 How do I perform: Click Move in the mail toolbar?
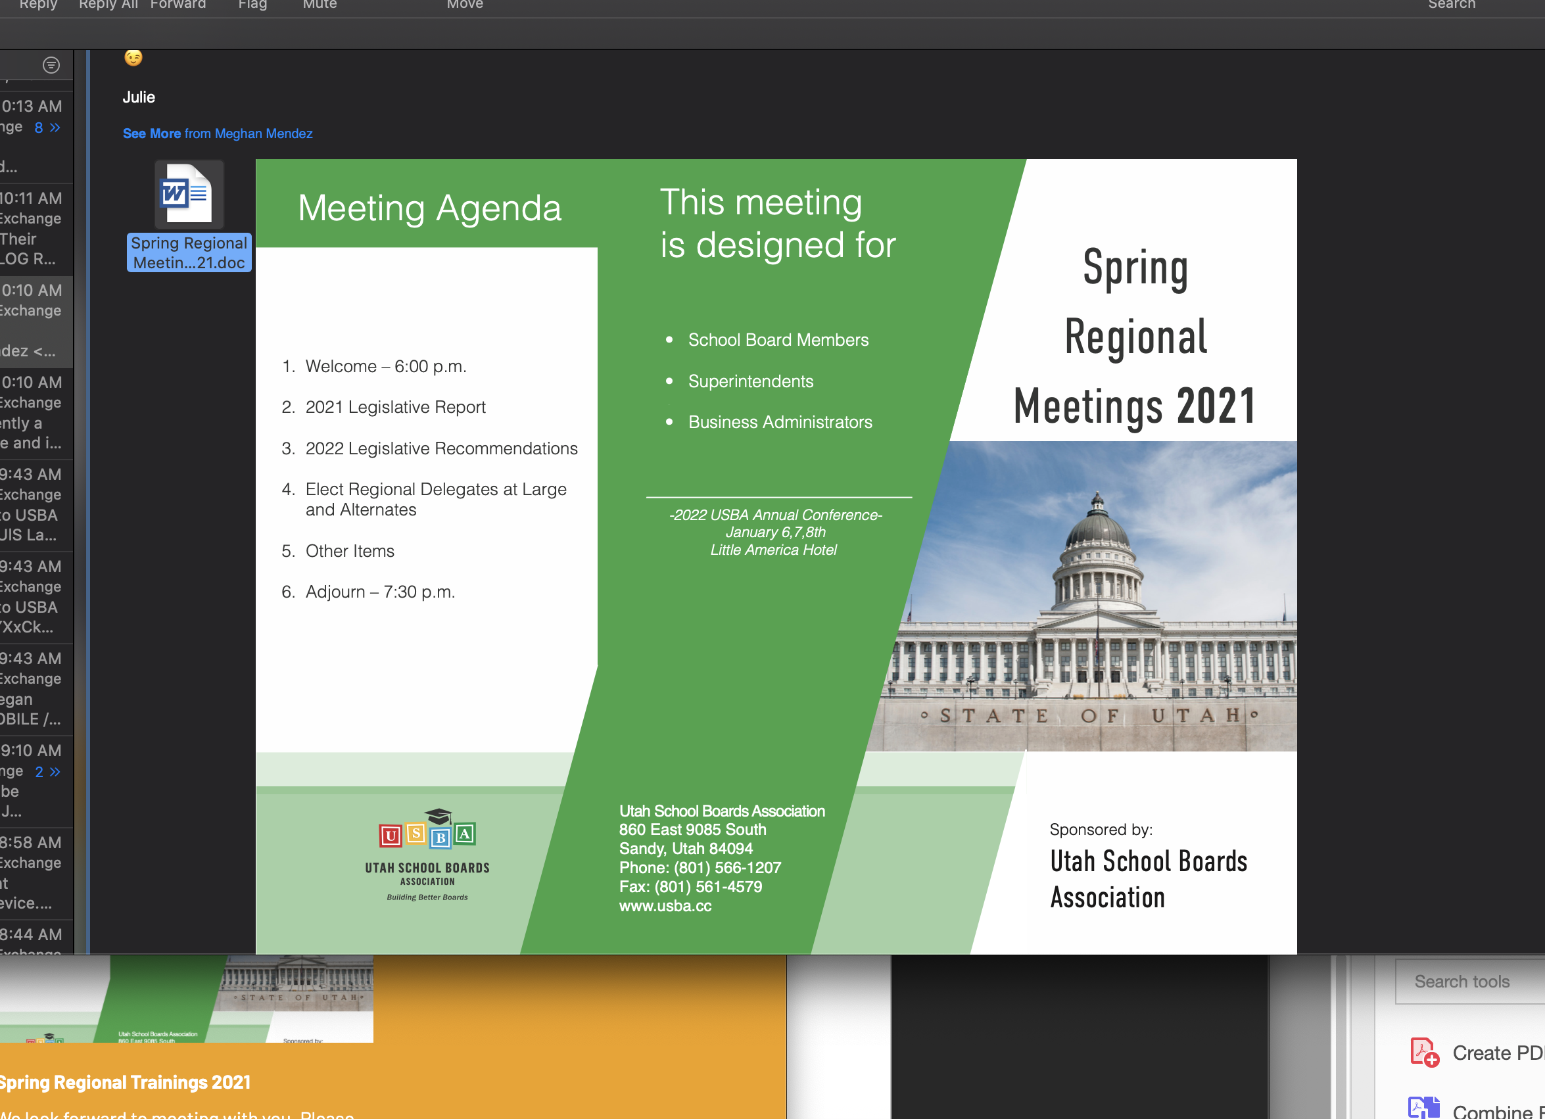[465, 5]
